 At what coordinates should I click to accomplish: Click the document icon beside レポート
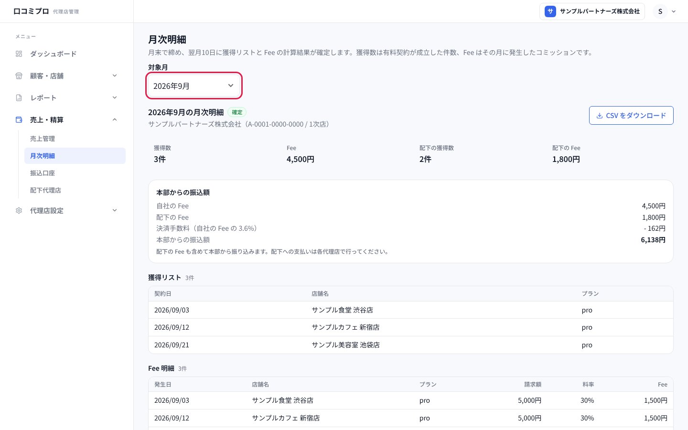pyautogui.click(x=19, y=98)
